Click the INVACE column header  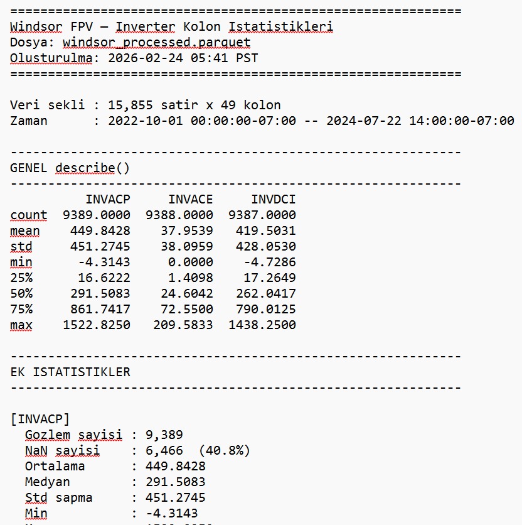coord(190,199)
